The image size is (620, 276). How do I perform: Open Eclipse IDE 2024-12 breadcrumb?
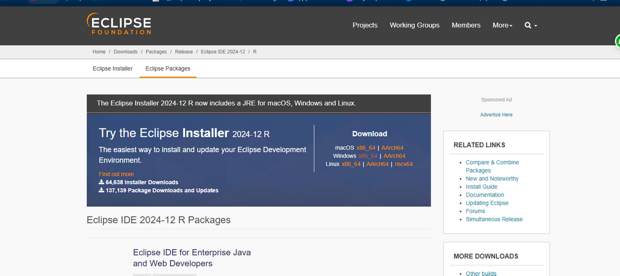point(223,52)
